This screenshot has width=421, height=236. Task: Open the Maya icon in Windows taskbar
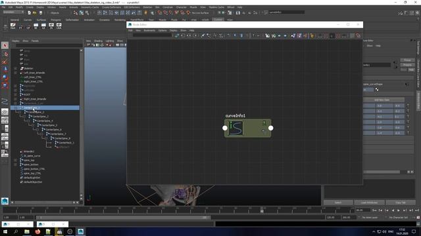click(80, 231)
